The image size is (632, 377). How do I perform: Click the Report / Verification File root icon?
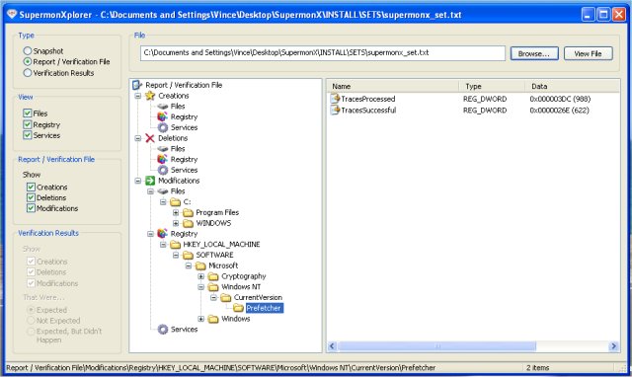(x=137, y=85)
